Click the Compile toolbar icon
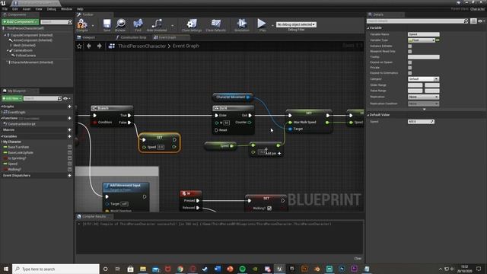 82,24
